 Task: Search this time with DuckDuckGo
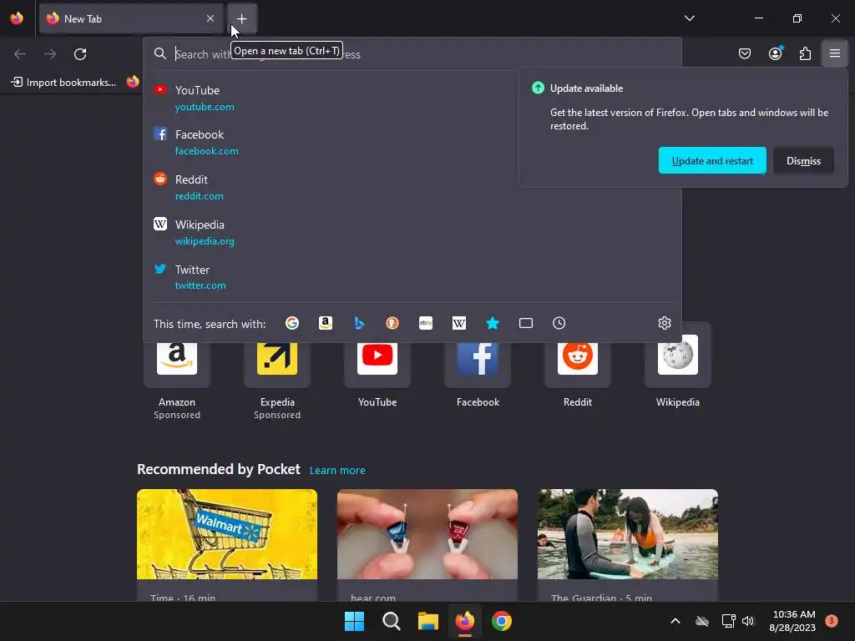tap(392, 323)
